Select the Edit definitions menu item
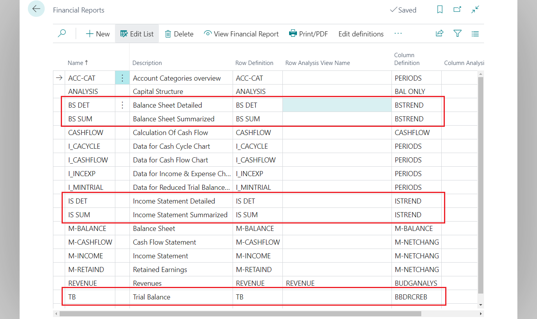Image resolution: width=537 pixels, height=319 pixels. [360, 34]
